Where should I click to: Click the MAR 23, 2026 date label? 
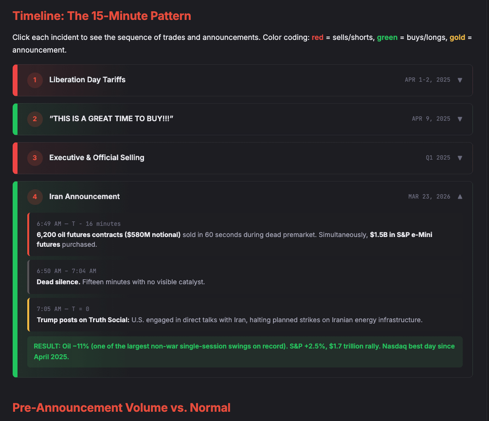[x=429, y=196]
